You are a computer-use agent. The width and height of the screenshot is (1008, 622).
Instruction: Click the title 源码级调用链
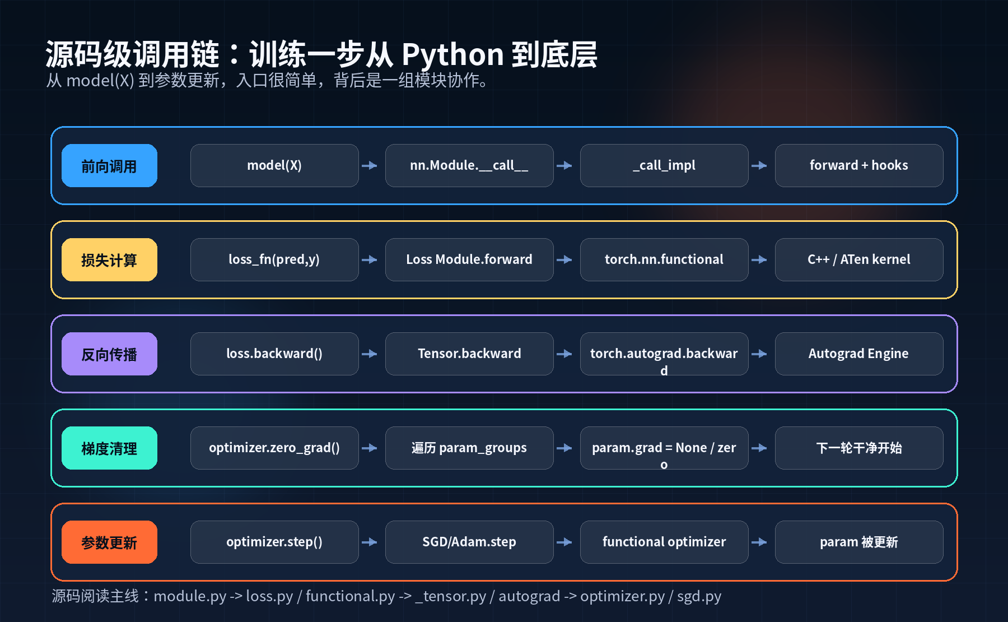321,54
